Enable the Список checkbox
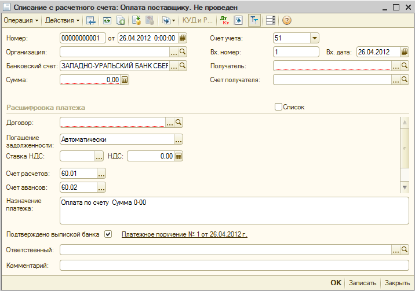The width and height of the screenshot is (415, 291). coord(278,107)
